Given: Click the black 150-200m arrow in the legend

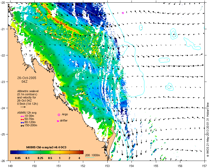Looking at the screenshot, I should point(22,126).
